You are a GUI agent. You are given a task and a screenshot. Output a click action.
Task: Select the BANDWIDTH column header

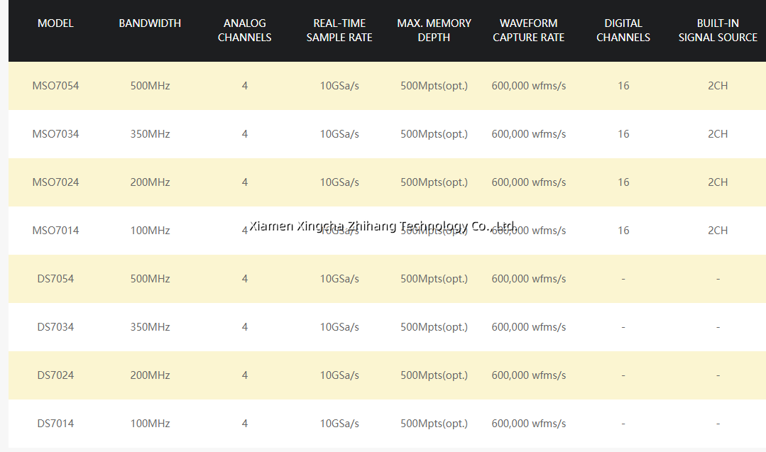click(150, 23)
